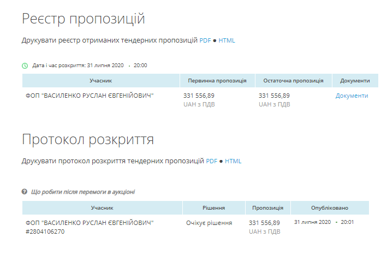This screenshot has height=255, width=381.
Task: Click the question mark help icon
Action: (x=25, y=192)
